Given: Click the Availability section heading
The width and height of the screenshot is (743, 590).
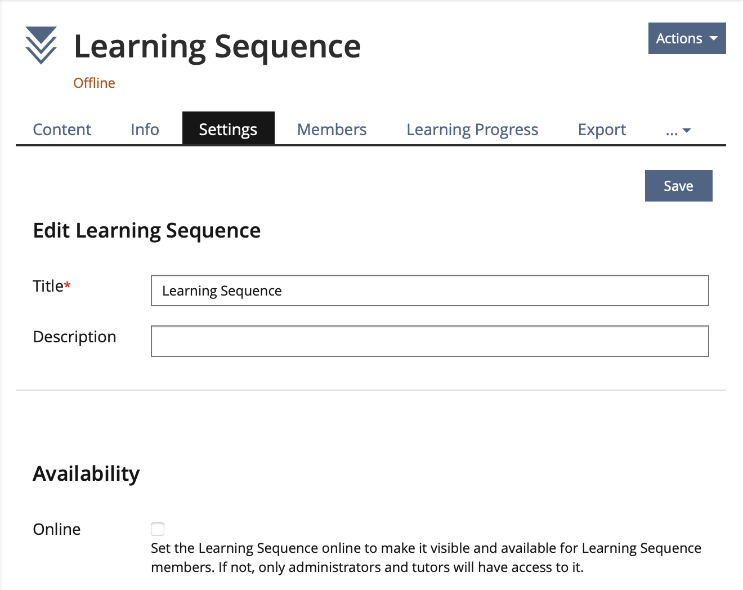Looking at the screenshot, I should [86, 473].
